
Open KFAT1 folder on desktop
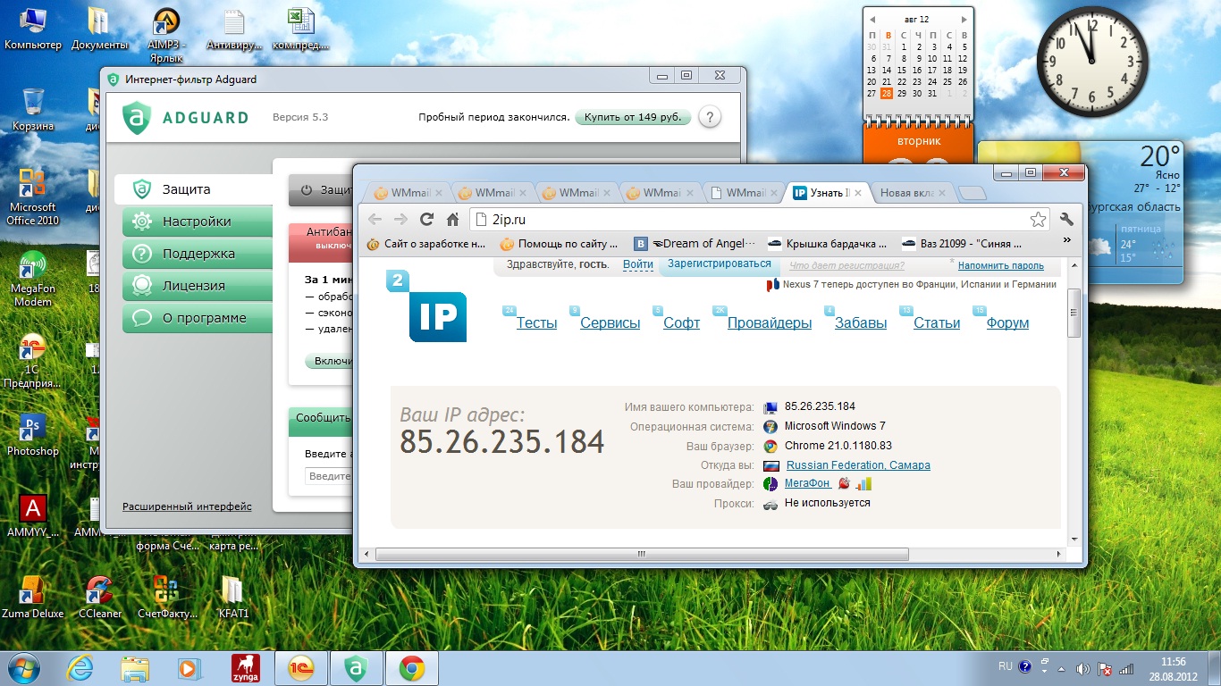[x=232, y=597]
